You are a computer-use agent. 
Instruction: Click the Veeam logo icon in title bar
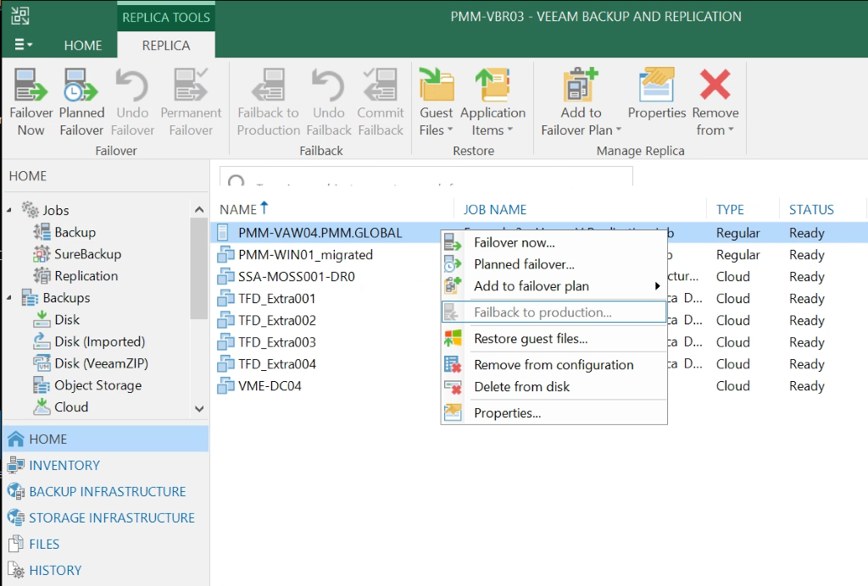(20, 15)
